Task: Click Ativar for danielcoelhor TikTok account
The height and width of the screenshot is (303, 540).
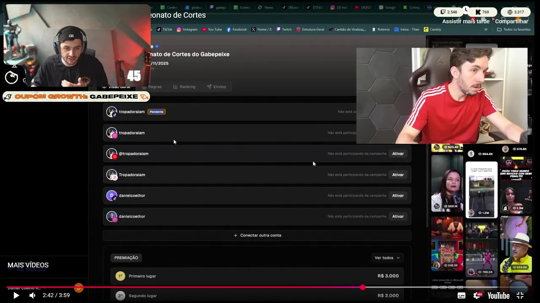Action: (x=398, y=196)
